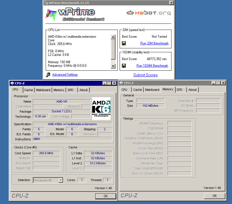Click Core Speed value 265.6 MHz
Image resolution: width=232 pixels, height=204 pixels.
46,153
